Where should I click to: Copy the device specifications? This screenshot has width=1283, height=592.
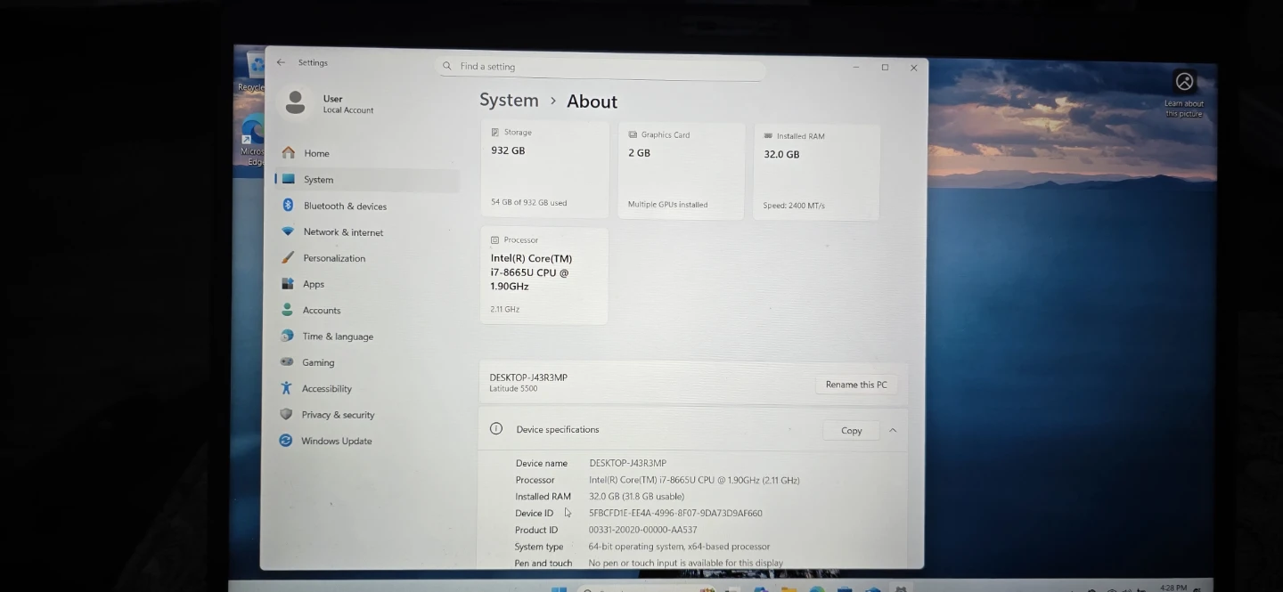851,430
